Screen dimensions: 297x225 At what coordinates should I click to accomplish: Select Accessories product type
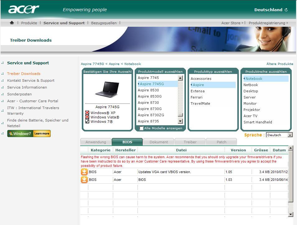201,79
